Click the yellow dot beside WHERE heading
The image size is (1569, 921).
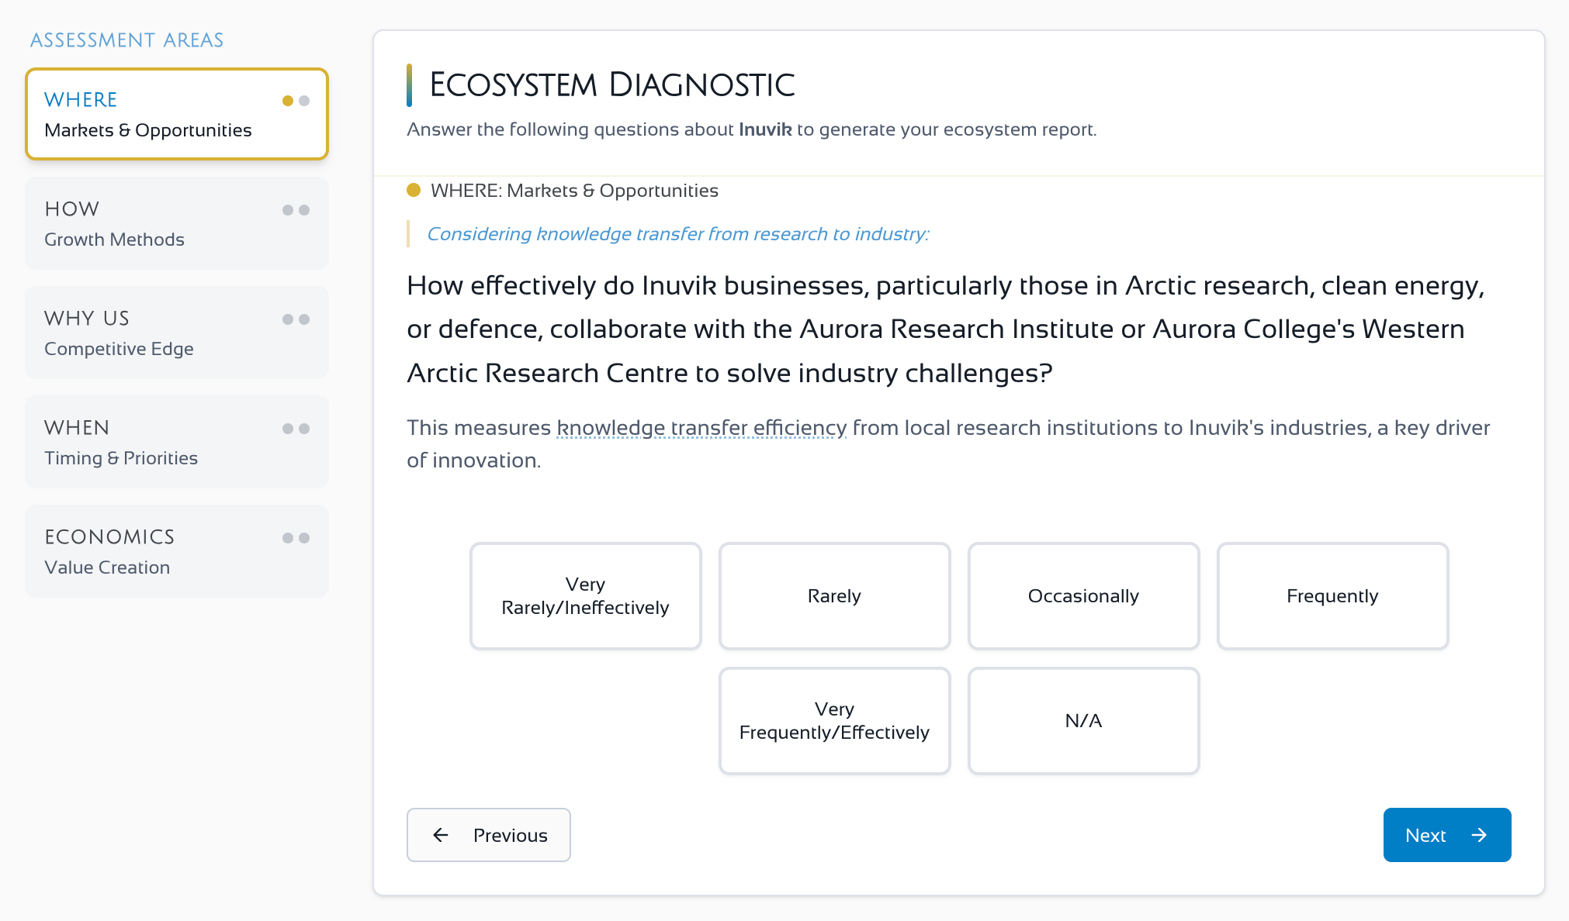(x=414, y=190)
